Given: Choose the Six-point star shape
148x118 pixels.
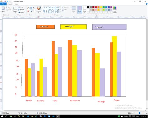Looking at the screenshot, I should tap(51, 12).
